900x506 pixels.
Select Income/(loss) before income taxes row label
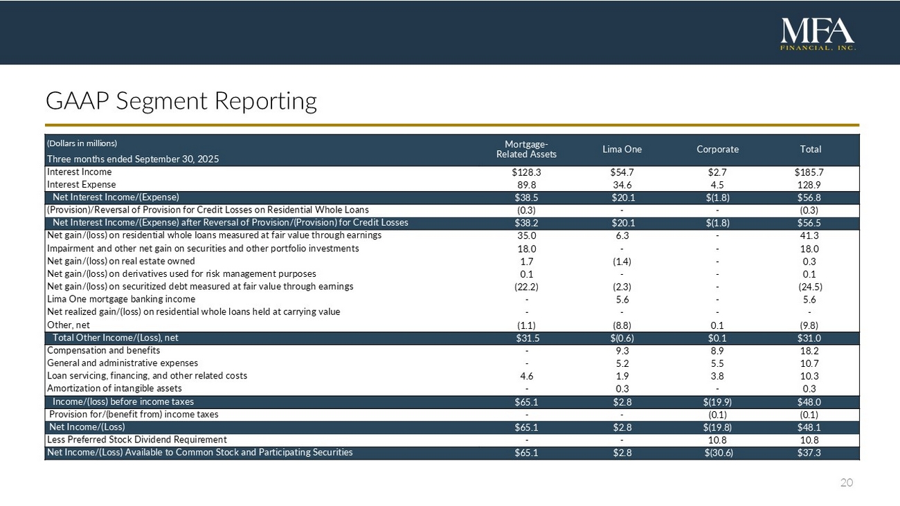[x=123, y=401]
